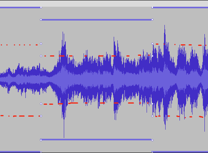208x153 pixels.
Task: Click the left control point on the upper envelope line
Action: coord(41,20)
